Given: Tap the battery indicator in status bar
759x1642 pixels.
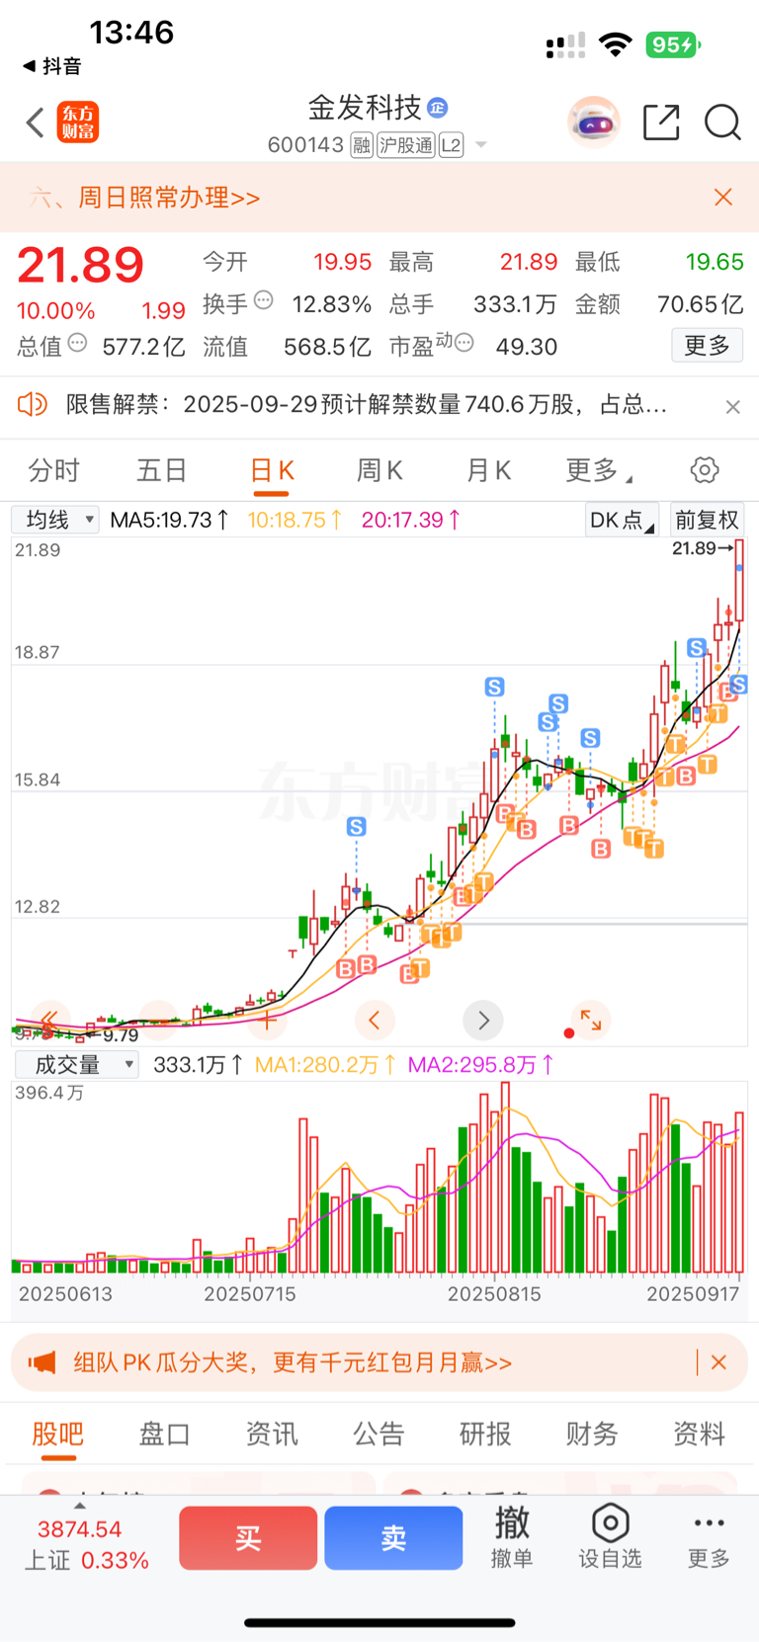Looking at the screenshot, I should point(673,44).
